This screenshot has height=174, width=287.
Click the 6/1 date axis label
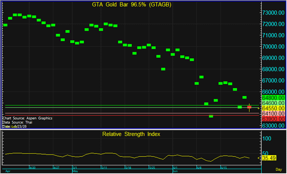pyautogui.click(x=175, y=167)
